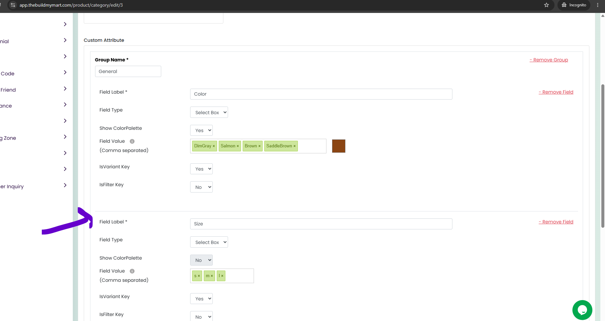
Task: Expand the Code sidebar chevron
Action: point(65,72)
